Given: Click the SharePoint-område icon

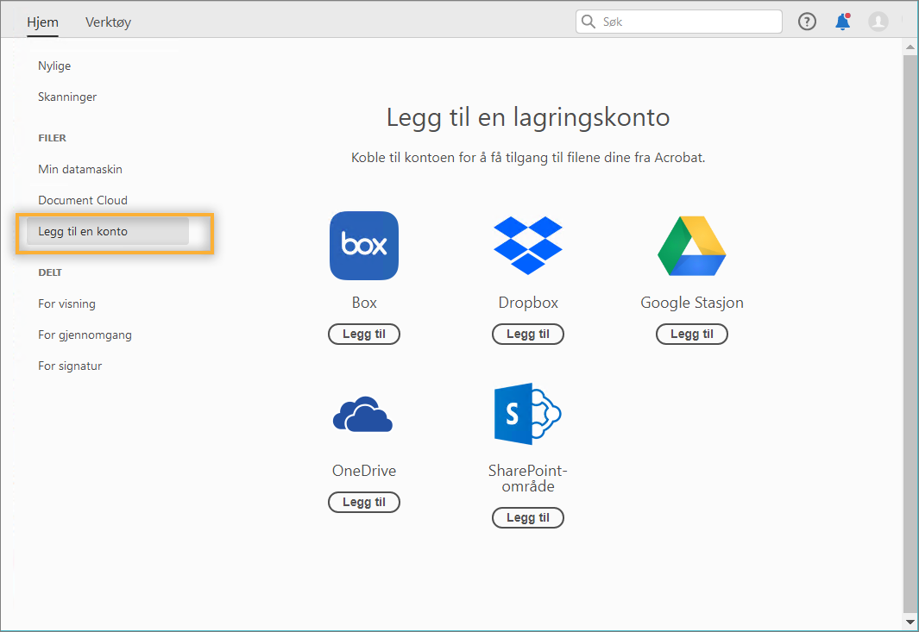Looking at the screenshot, I should (x=527, y=415).
